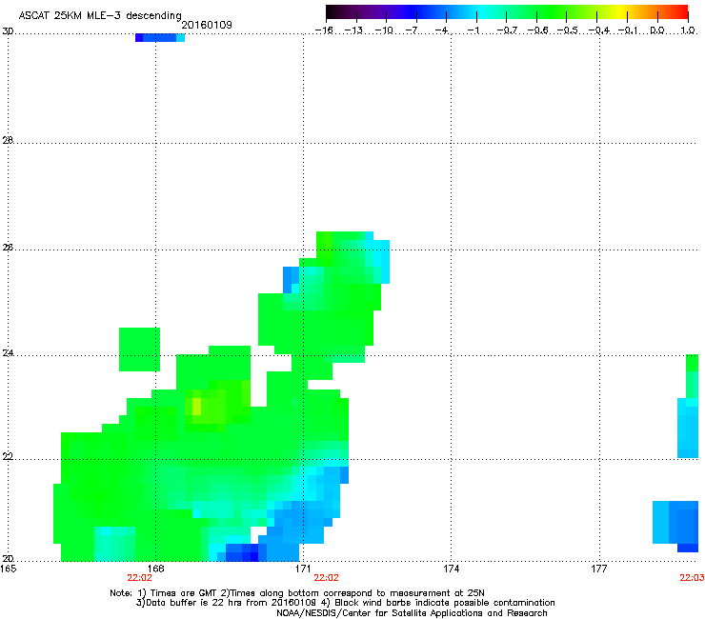Click the "-10" color scale label
The width and height of the screenshot is (705, 619).
[384, 30]
